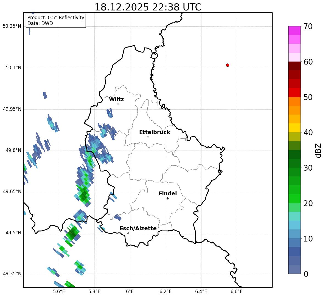
Task: Click the 49.95°N latitude label
Action: click(12, 109)
